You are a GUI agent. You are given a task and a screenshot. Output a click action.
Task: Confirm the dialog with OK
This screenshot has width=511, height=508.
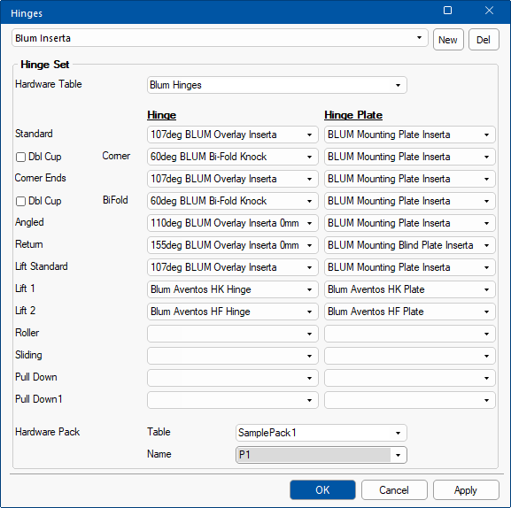click(322, 489)
